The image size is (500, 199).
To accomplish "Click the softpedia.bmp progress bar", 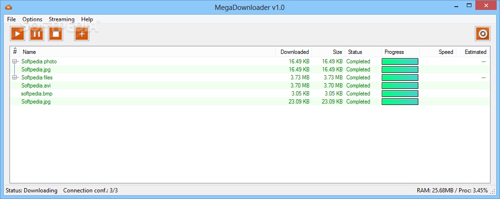I will [400, 94].
